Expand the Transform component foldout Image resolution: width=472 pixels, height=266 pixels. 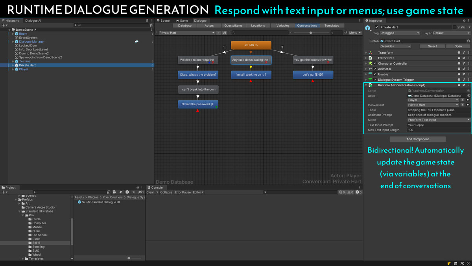click(x=366, y=52)
